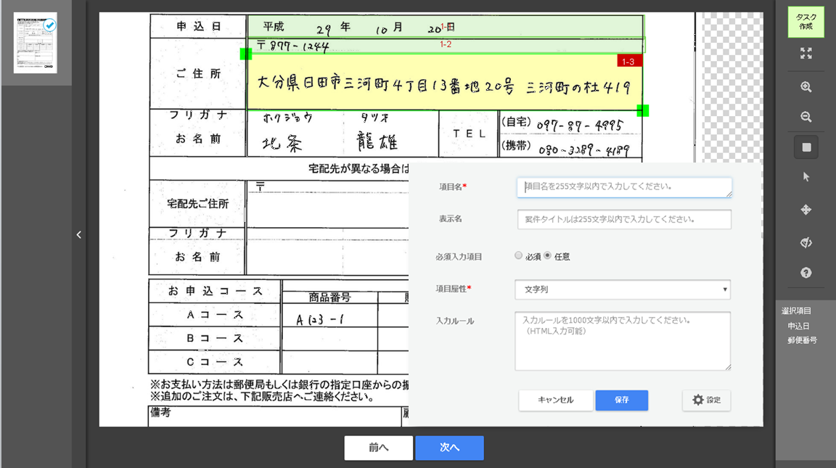Toggle the checkmark on the document thumbnail

[50, 23]
